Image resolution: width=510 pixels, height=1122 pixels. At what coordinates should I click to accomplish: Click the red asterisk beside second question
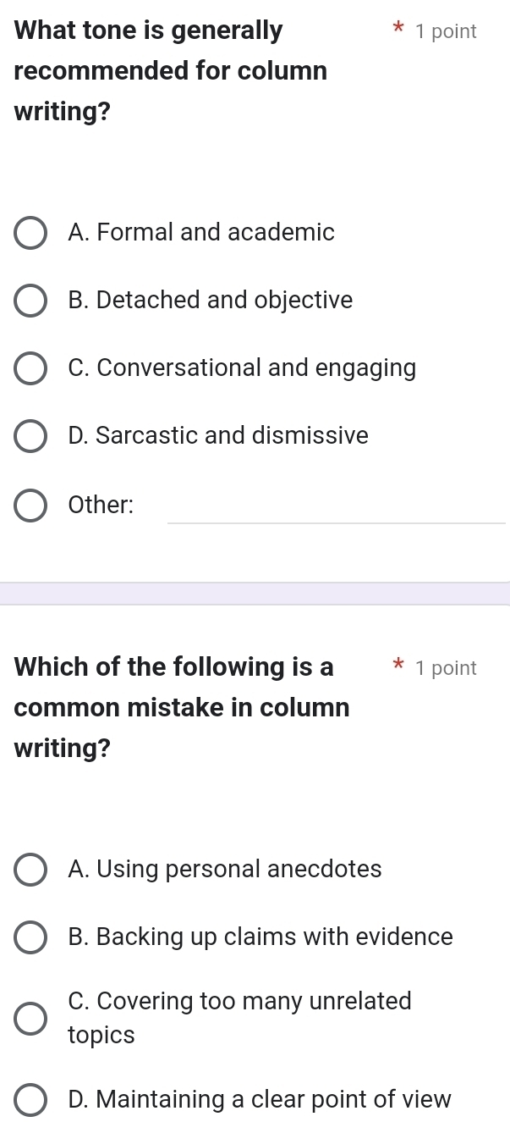tap(397, 666)
